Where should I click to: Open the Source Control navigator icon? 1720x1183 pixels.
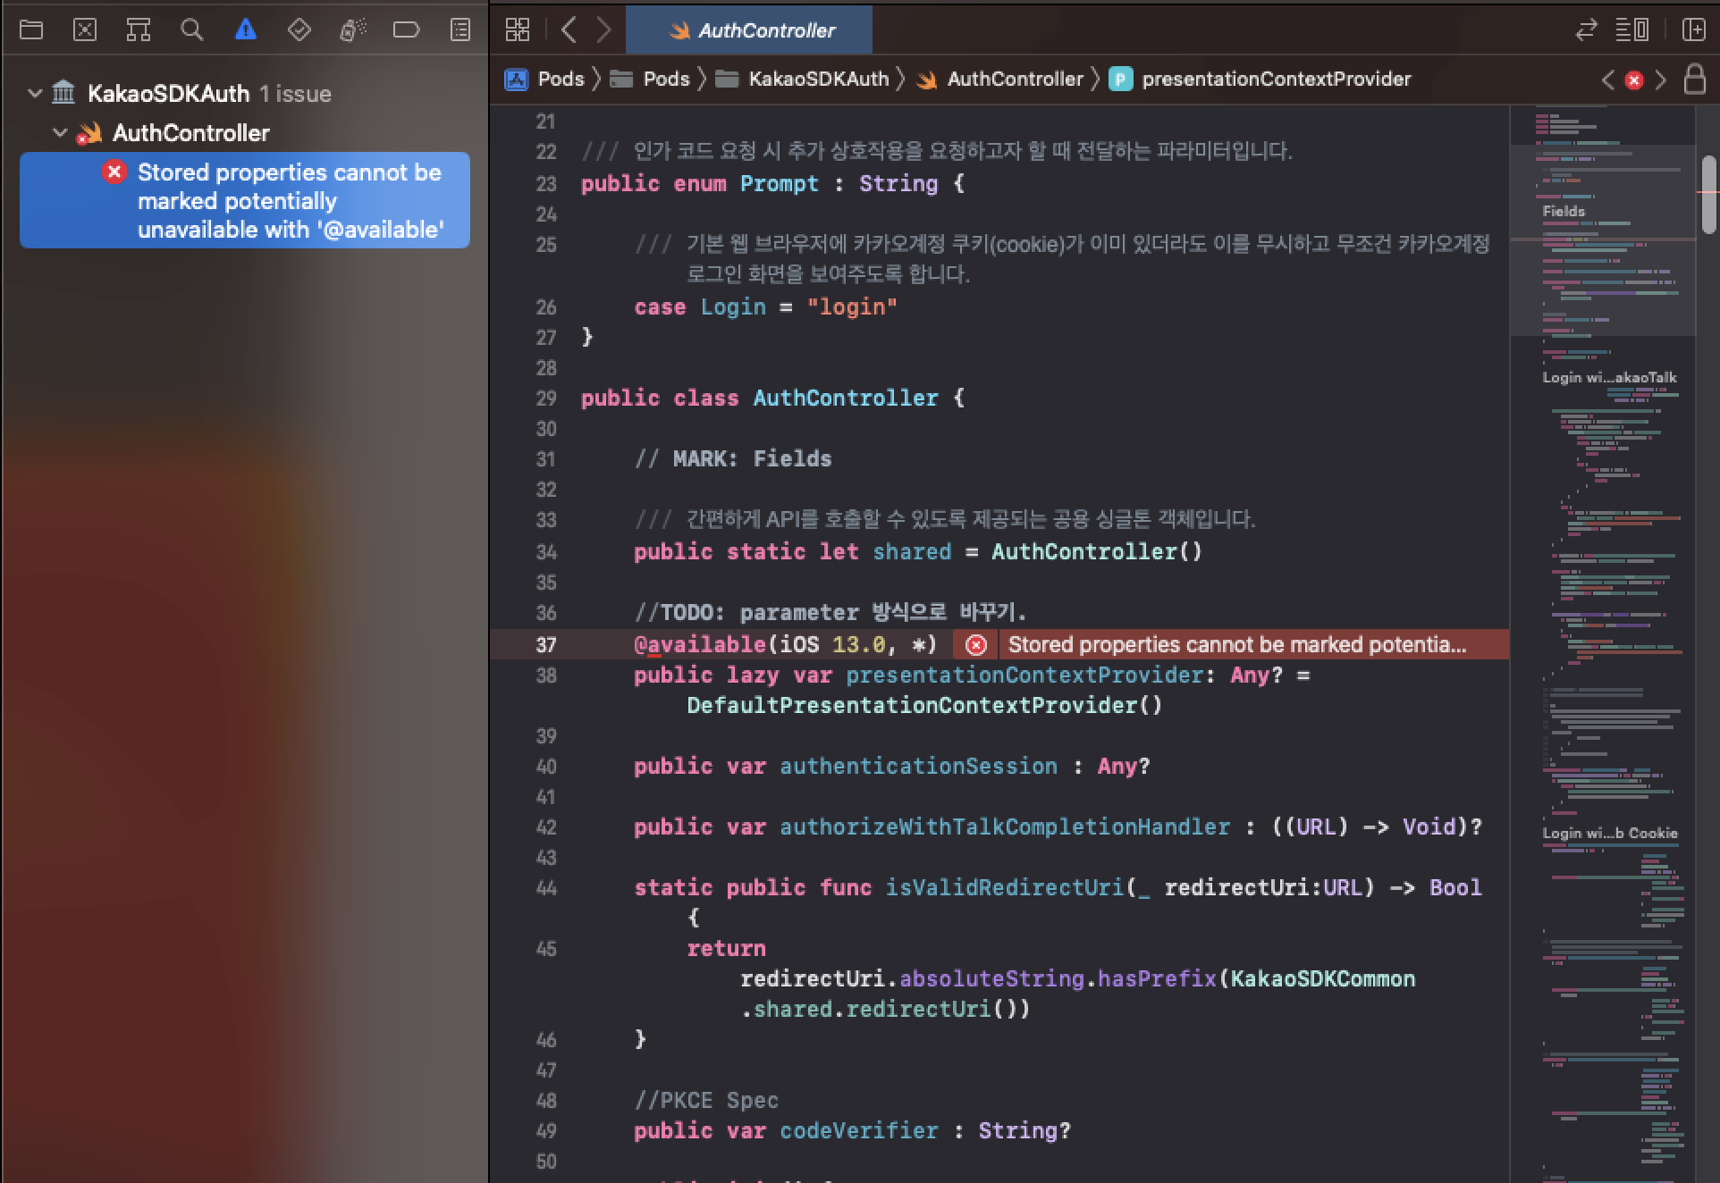(85, 30)
